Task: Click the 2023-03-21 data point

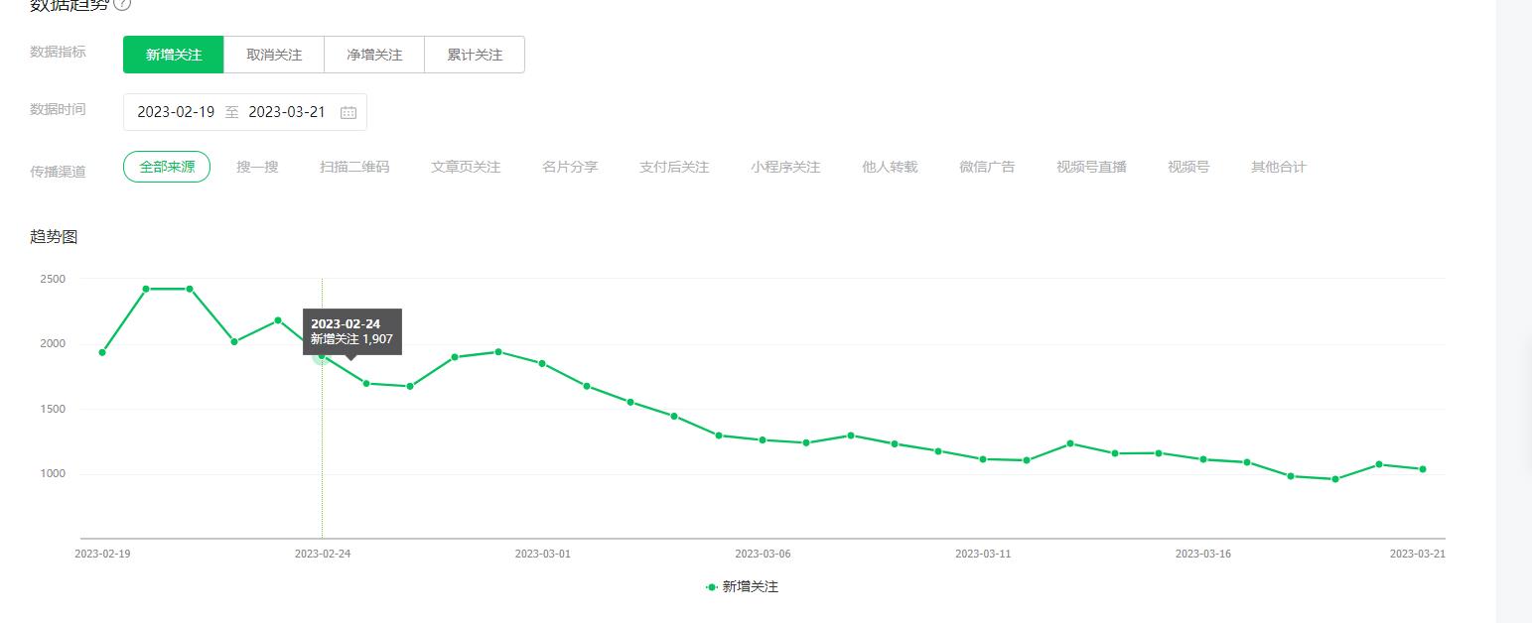Action: point(1423,469)
